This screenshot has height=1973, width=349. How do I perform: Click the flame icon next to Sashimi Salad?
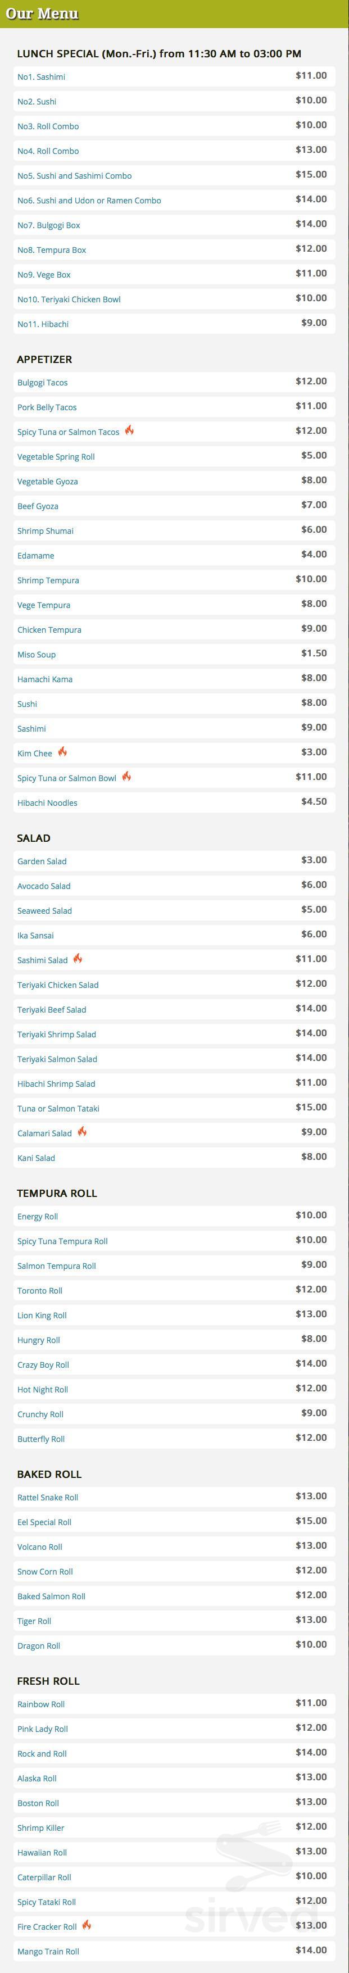(78, 958)
